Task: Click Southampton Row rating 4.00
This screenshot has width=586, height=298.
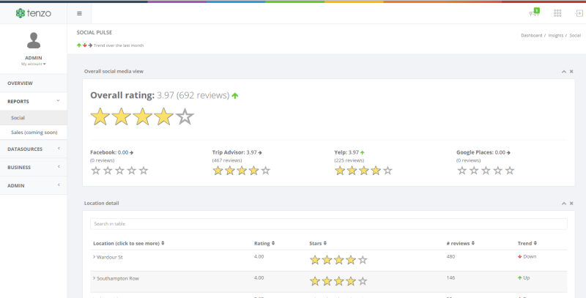Action: click(x=259, y=277)
